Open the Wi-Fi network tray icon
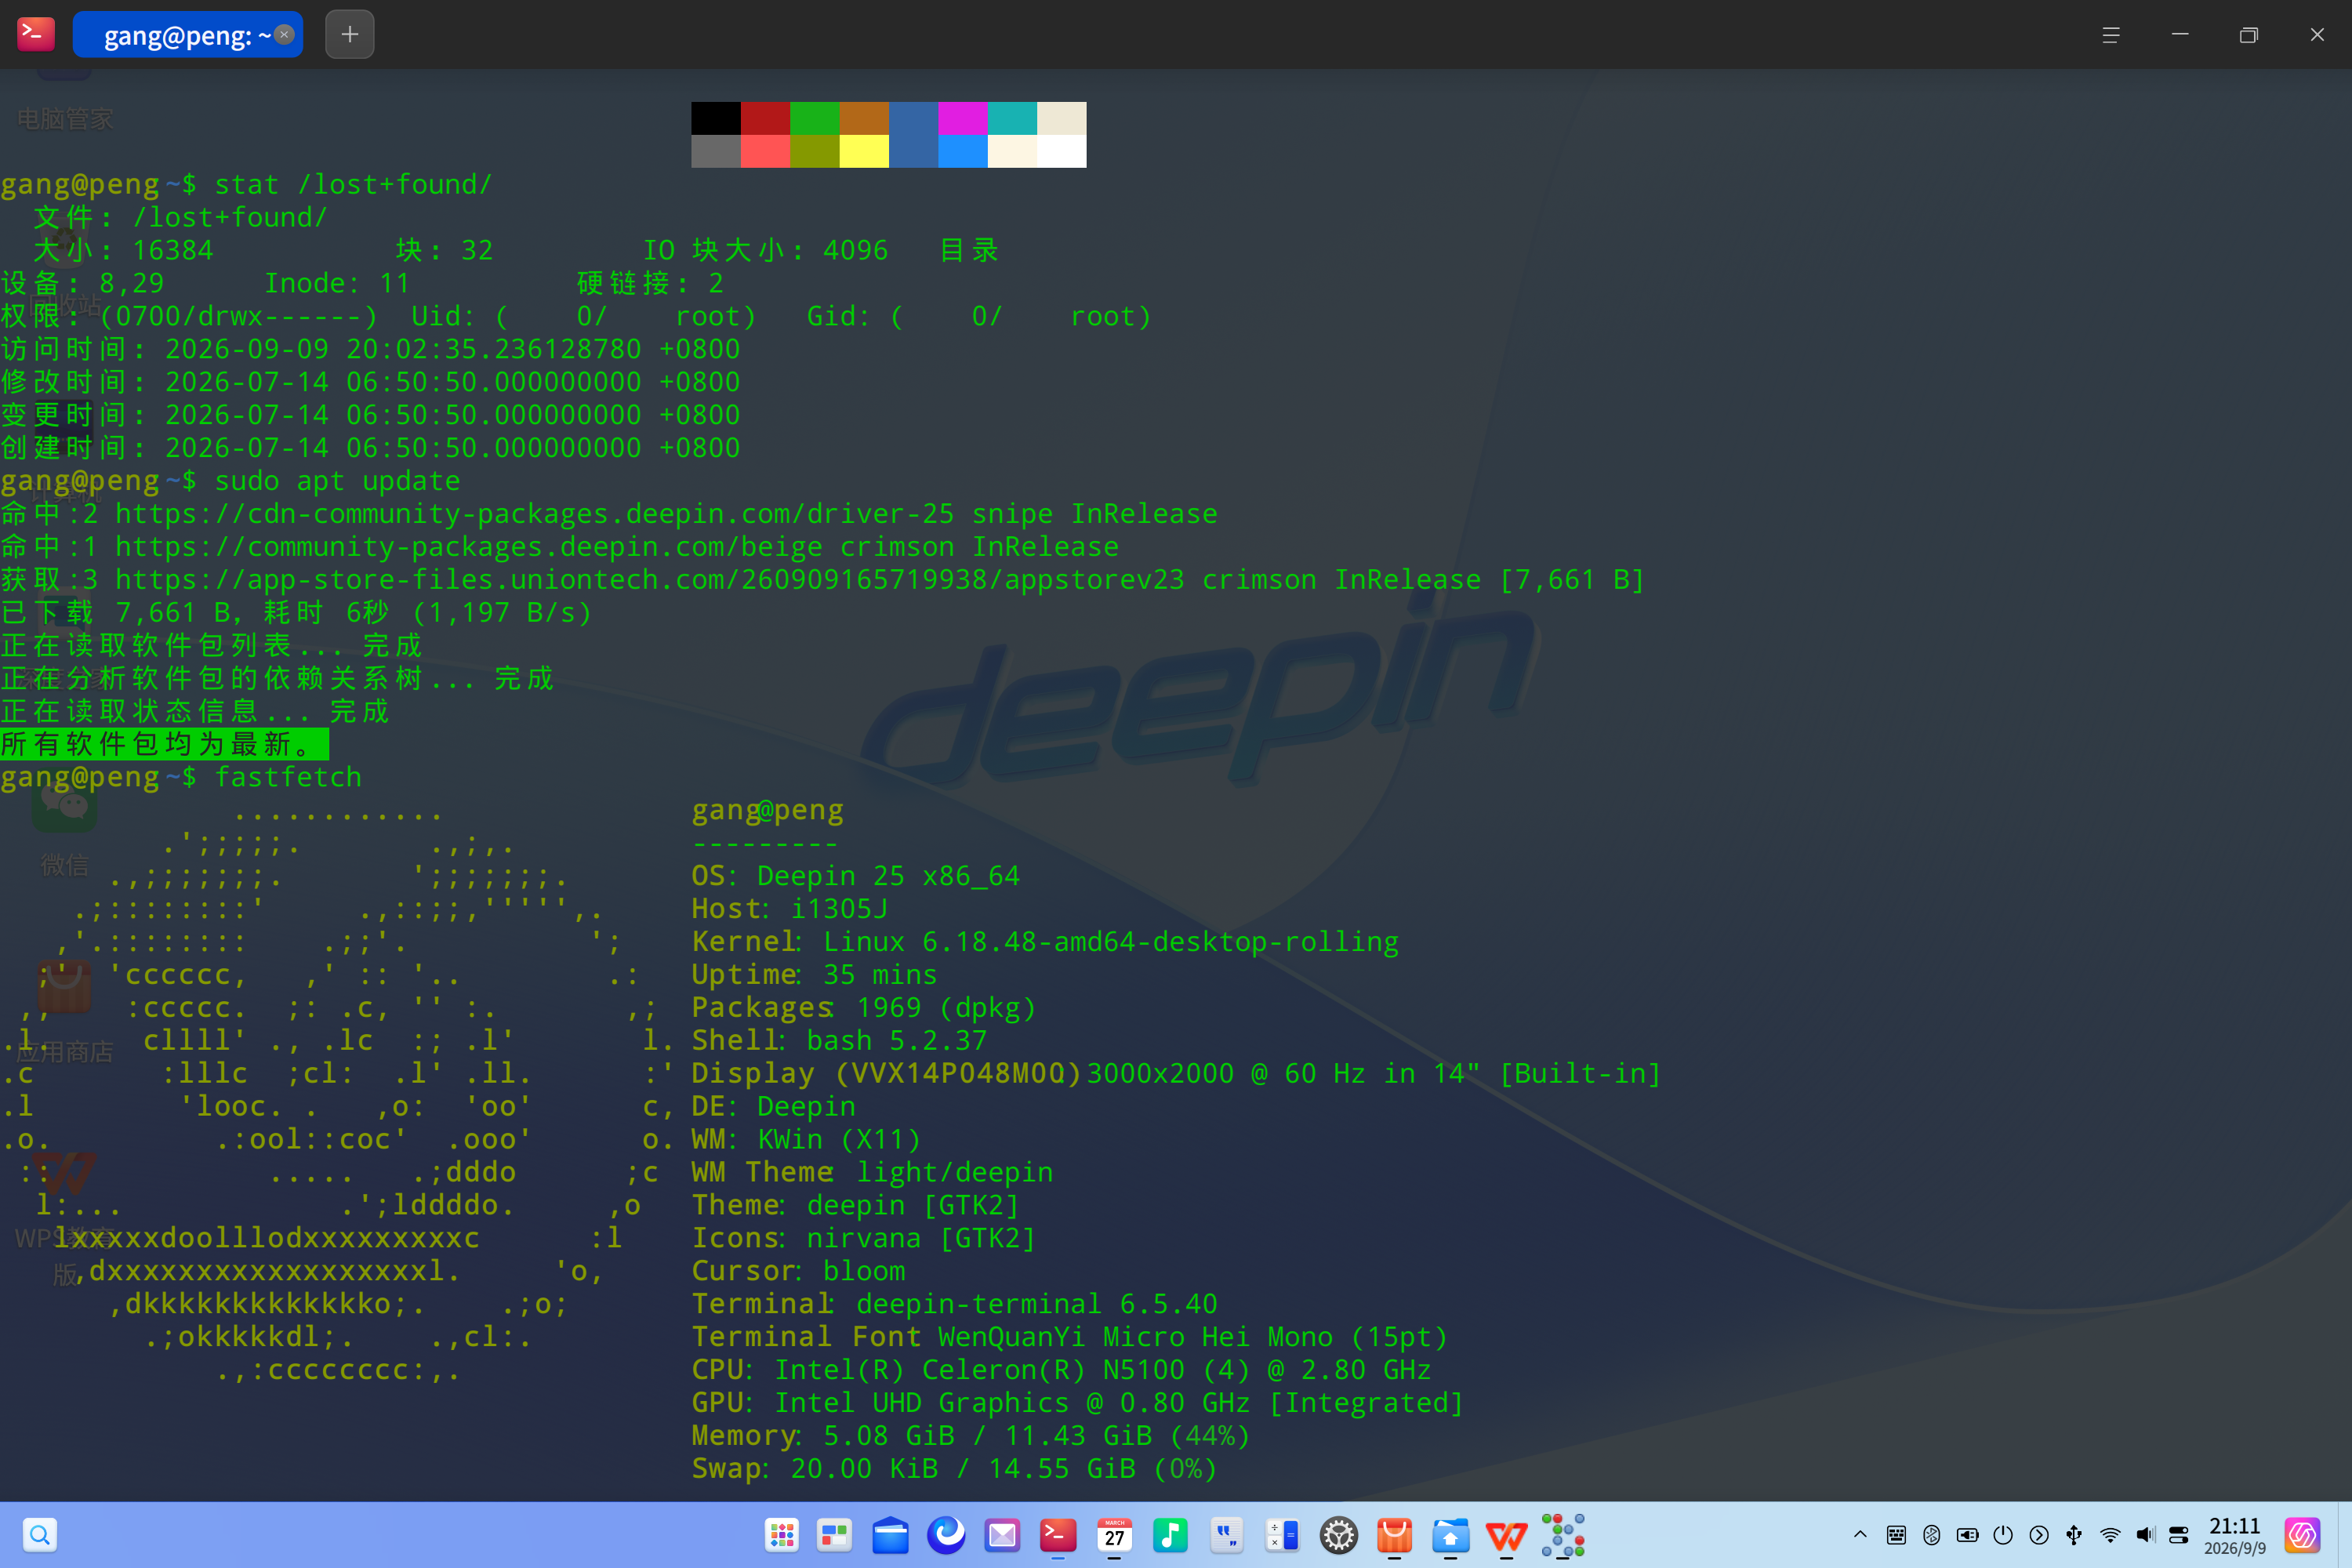Screen dimensions: 2352x1568 pyautogui.click(x=2110, y=1535)
